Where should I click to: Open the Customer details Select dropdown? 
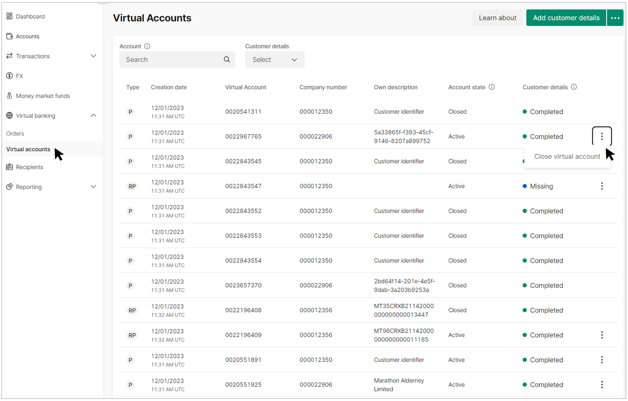click(x=275, y=60)
